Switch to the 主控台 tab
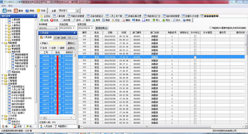248x134 pixels. click(x=46, y=16)
